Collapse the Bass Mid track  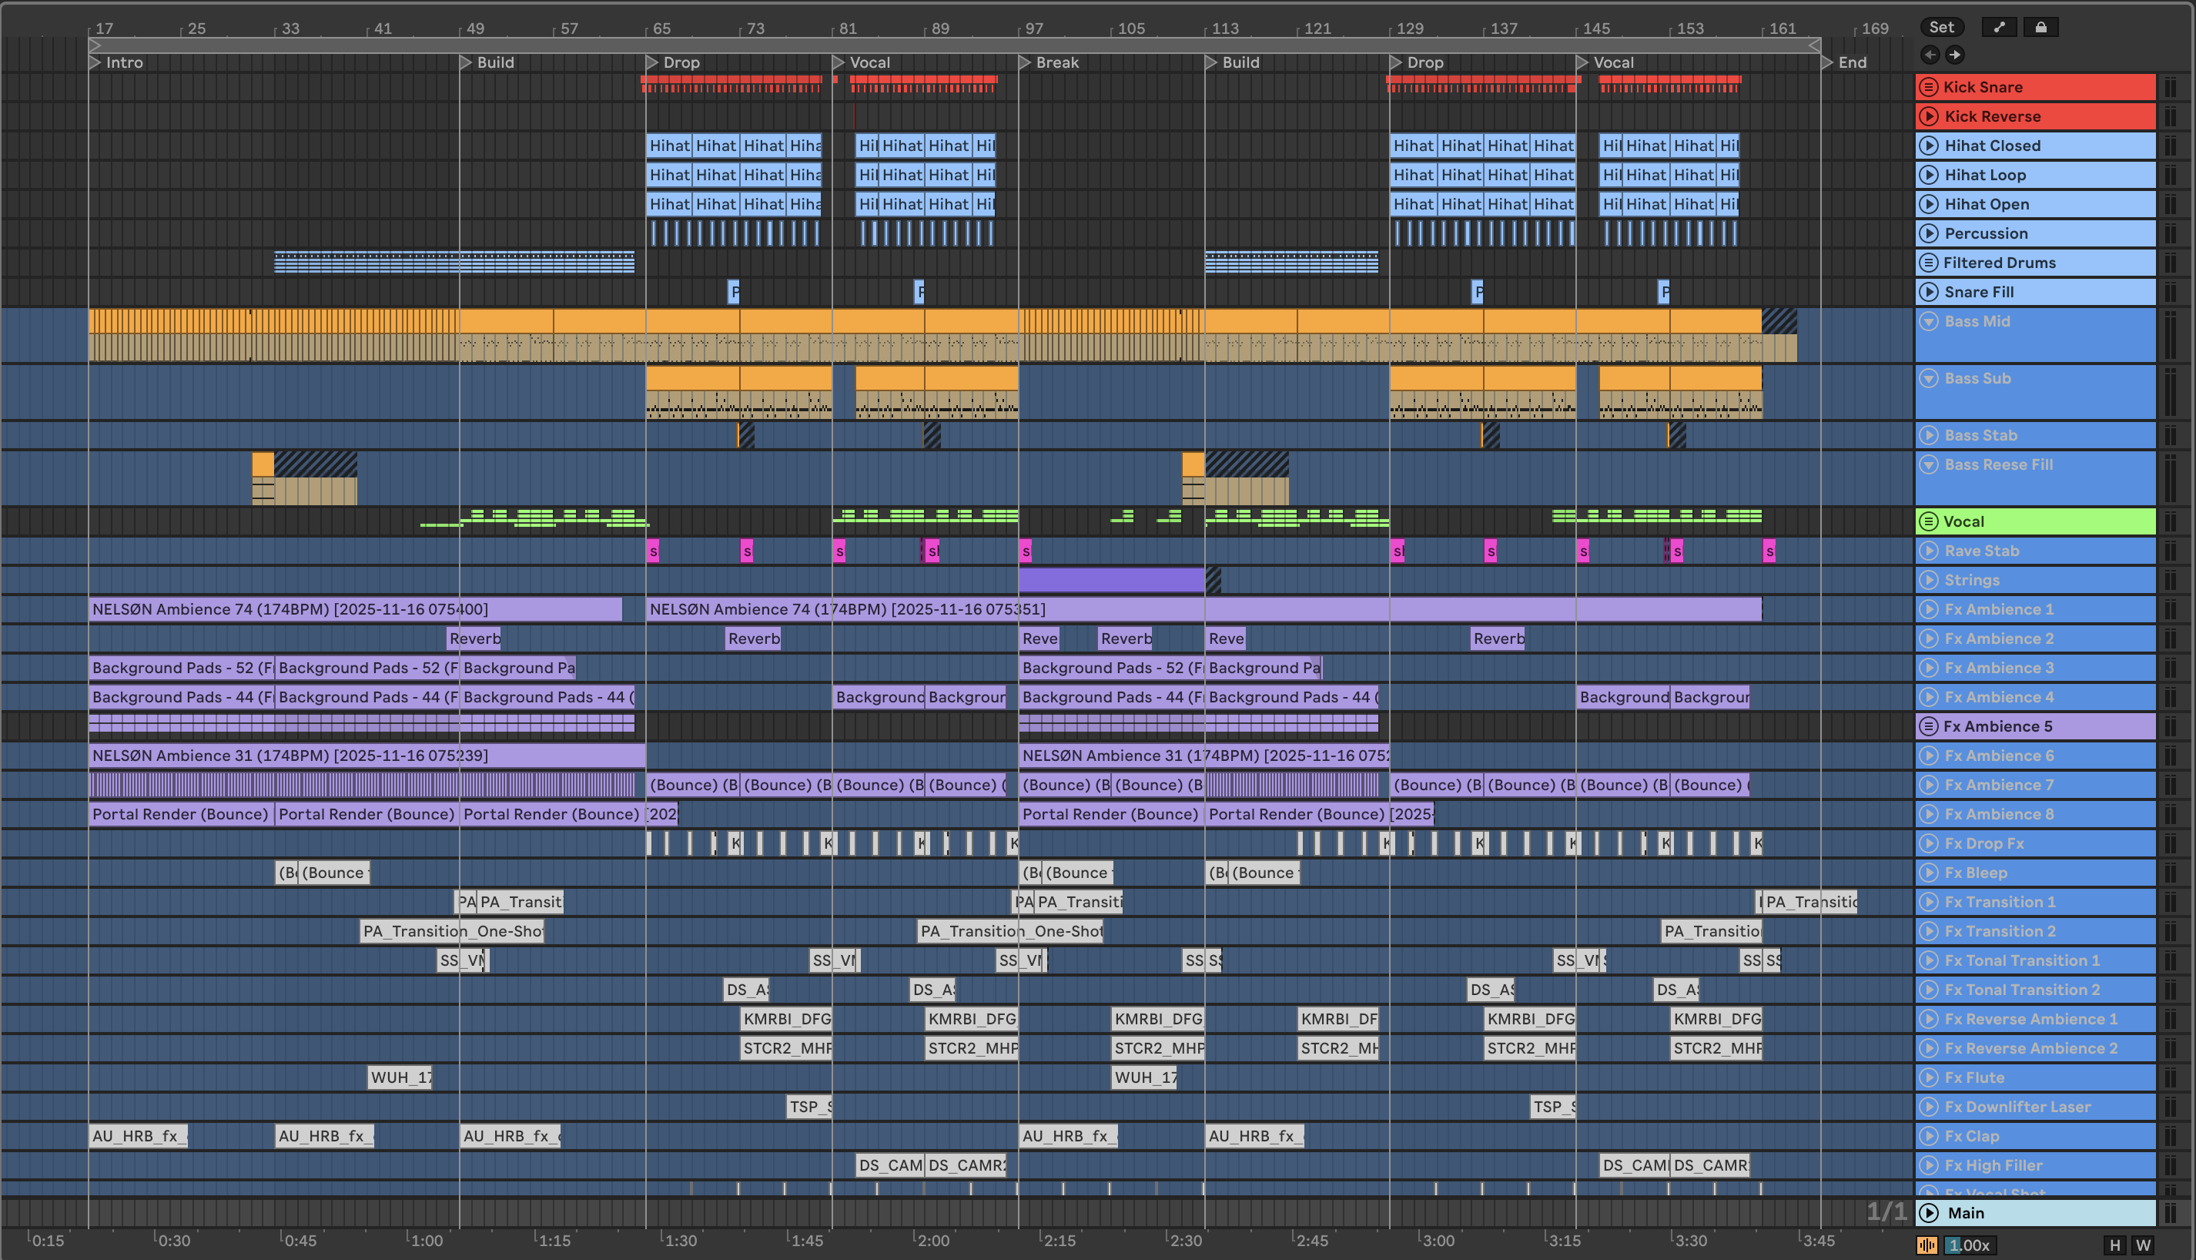coord(1928,322)
